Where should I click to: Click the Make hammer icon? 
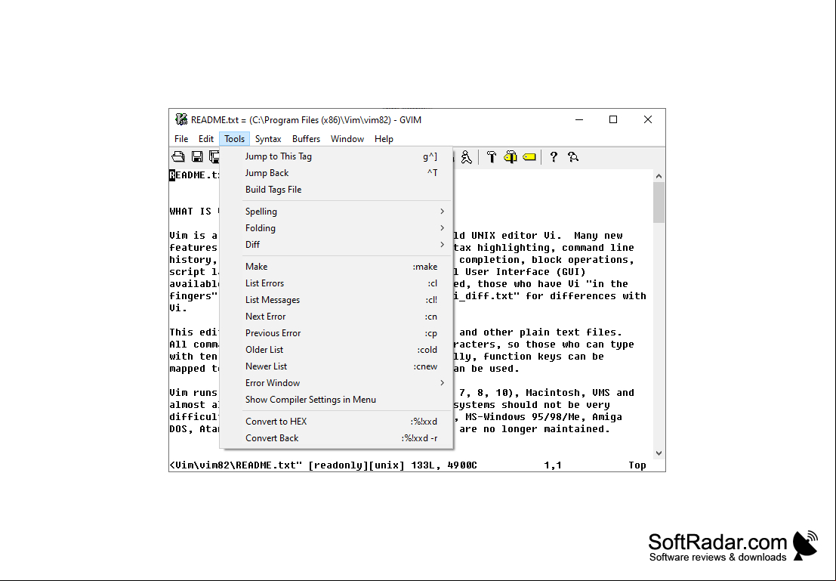tap(492, 157)
